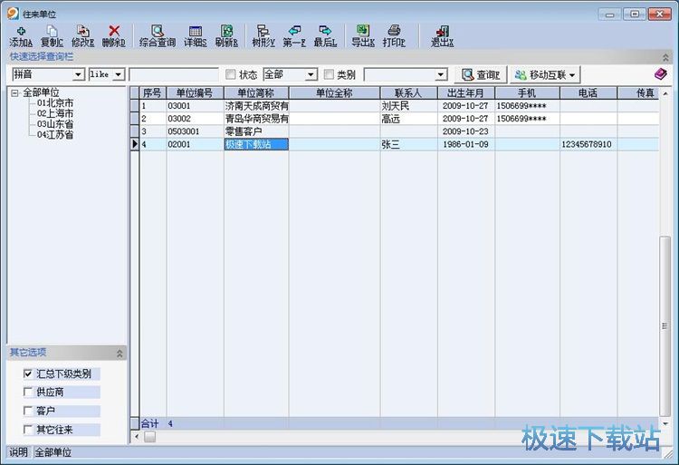
Task: Select 04江苏省 in the tree
Action: 55,135
